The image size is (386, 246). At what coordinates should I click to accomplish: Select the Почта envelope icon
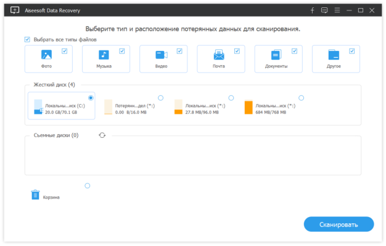(219, 55)
